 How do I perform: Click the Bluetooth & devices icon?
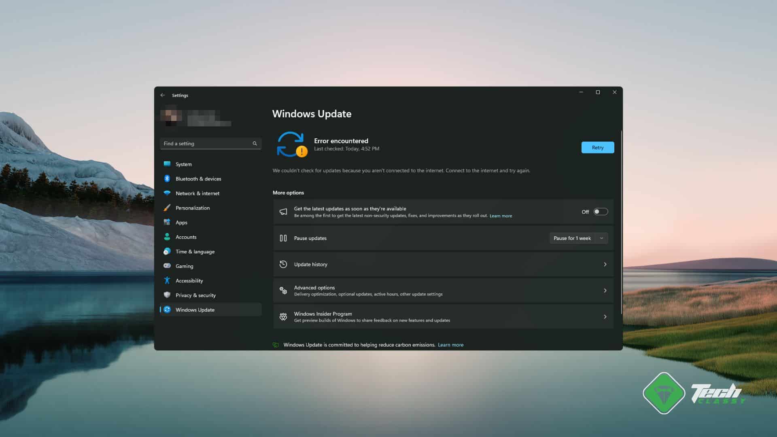tap(167, 178)
